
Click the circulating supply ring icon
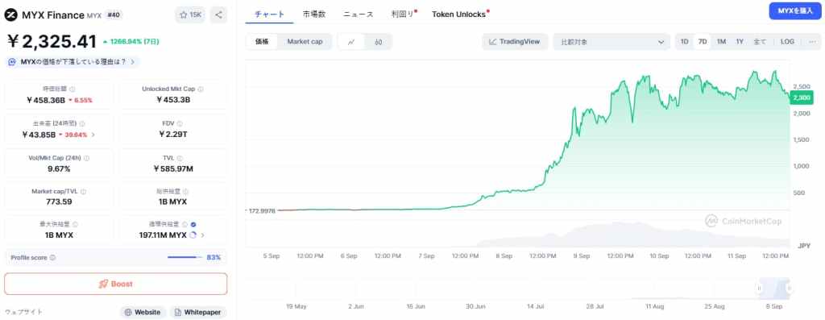click(x=193, y=235)
